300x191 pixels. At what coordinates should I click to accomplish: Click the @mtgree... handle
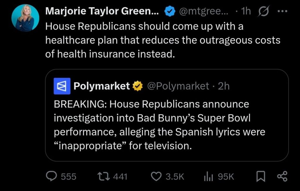(202, 11)
